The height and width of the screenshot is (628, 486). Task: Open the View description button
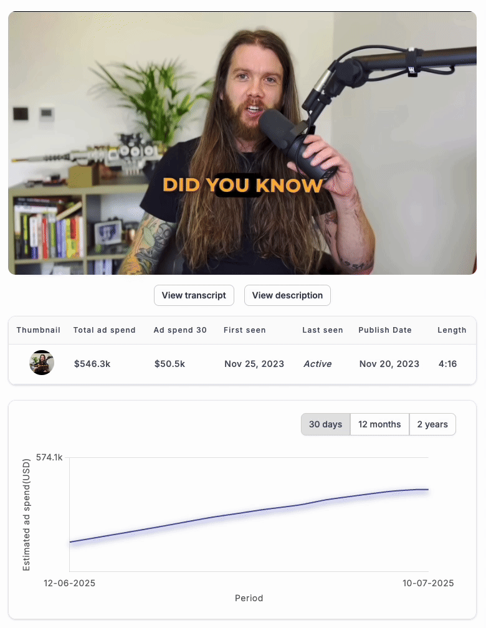click(287, 295)
